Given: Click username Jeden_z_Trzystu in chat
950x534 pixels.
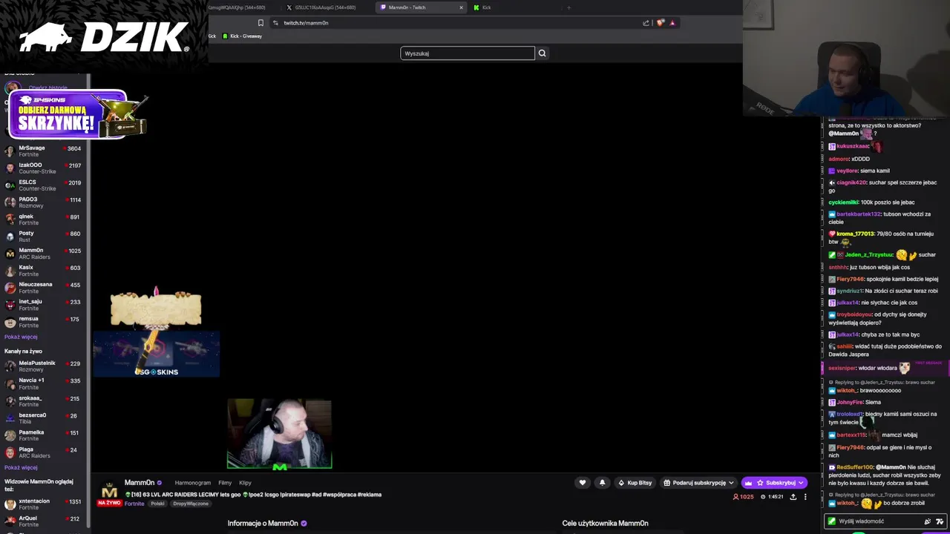Looking at the screenshot, I should (x=869, y=255).
